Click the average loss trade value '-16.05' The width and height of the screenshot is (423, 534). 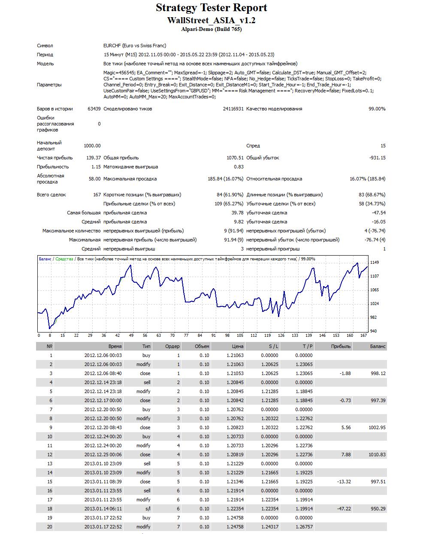379,222
